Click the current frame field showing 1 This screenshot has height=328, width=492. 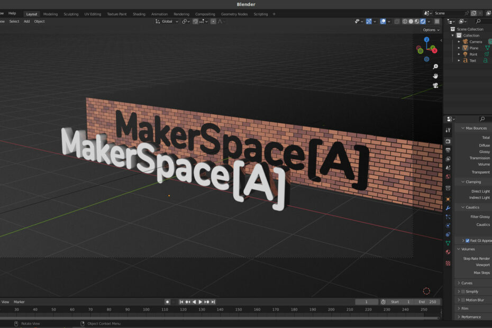366,302
